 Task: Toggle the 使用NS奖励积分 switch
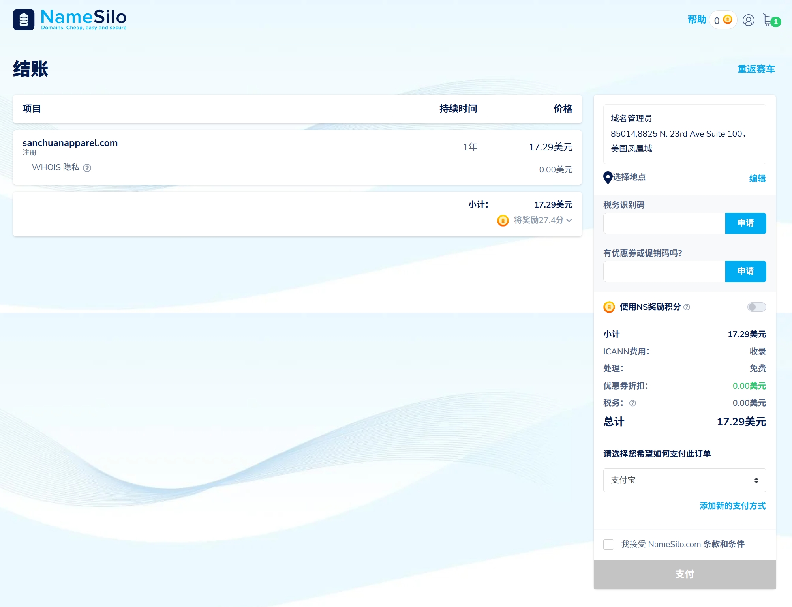(x=756, y=307)
